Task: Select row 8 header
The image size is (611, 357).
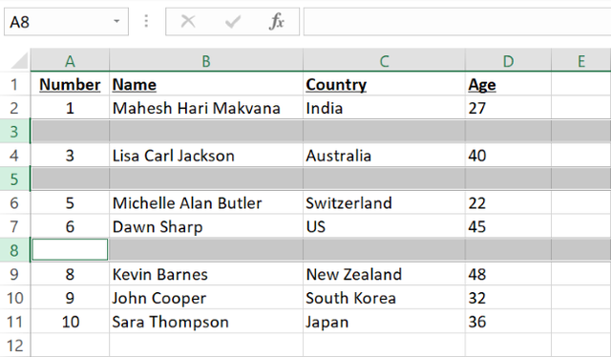Action: [x=14, y=250]
